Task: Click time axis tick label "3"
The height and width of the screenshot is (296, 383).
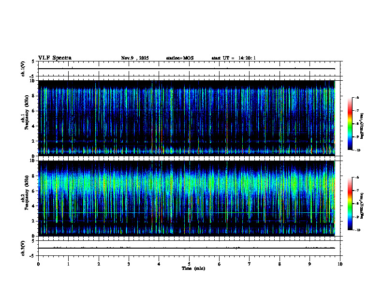Action: coord(129,264)
